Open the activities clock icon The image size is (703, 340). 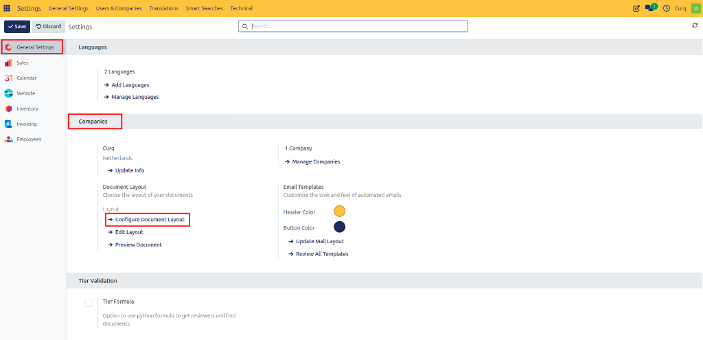point(666,8)
